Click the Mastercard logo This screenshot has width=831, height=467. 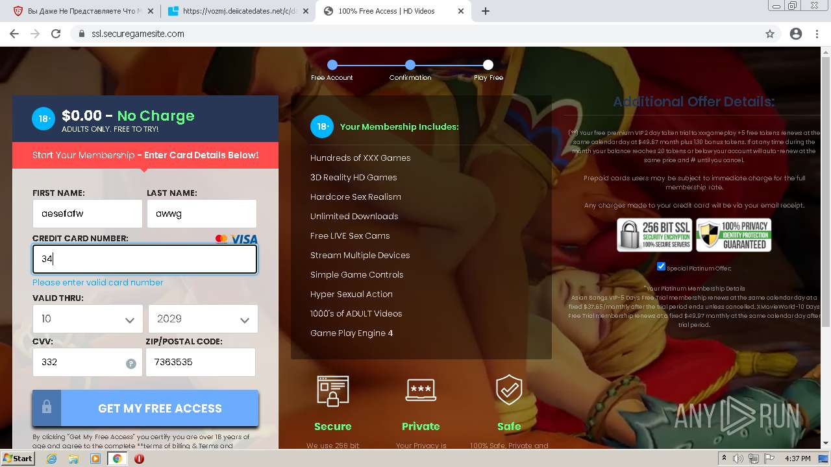pos(221,239)
